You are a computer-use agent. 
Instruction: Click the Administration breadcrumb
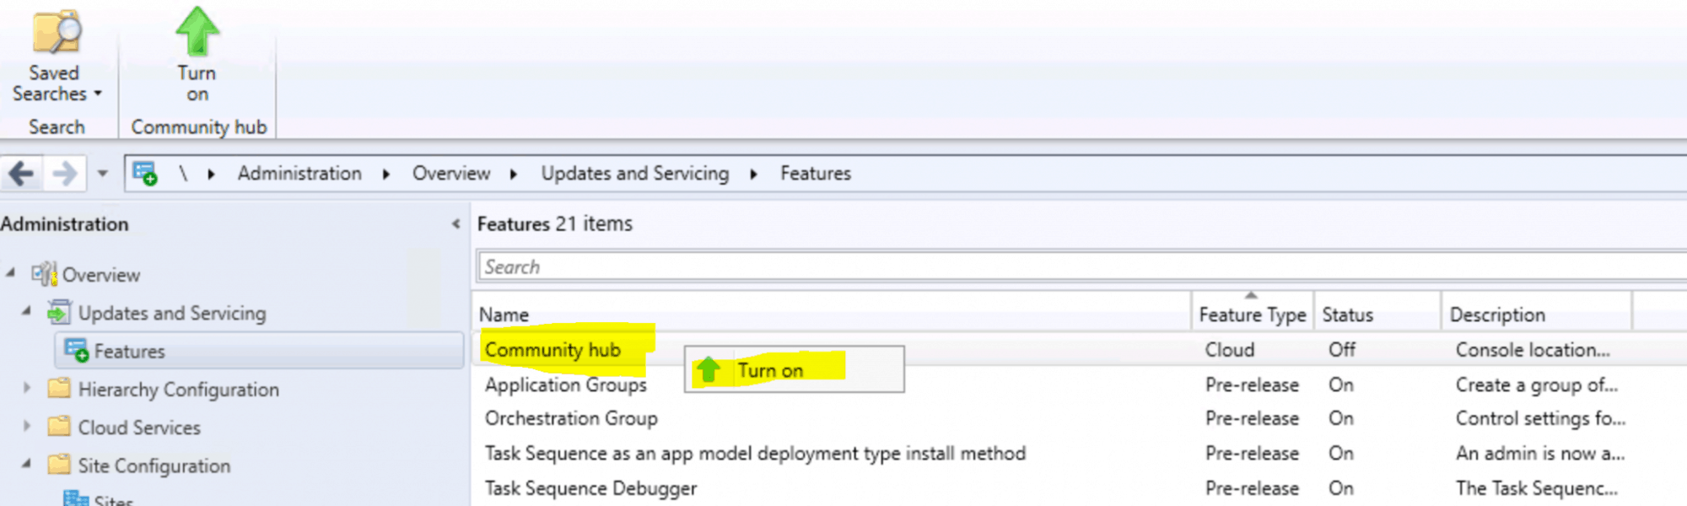(299, 173)
